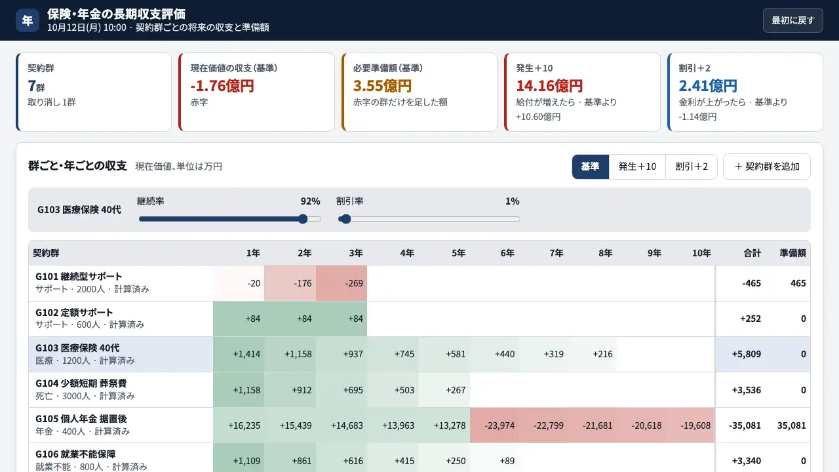The width and height of the screenshot is (839, 472).
Task: Add a new group with ＋契約群を追加
Action: click(766, 167)
